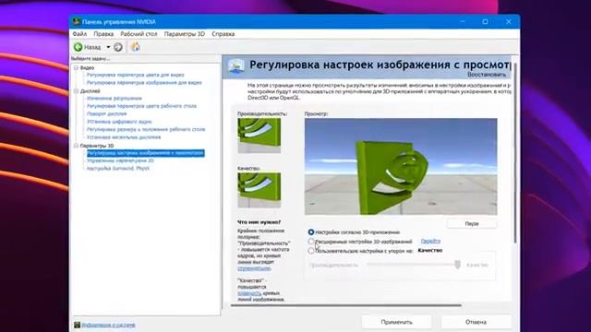
Task: Open Установка нескольких дисплеев task
Action: click(x=124, y=137)
